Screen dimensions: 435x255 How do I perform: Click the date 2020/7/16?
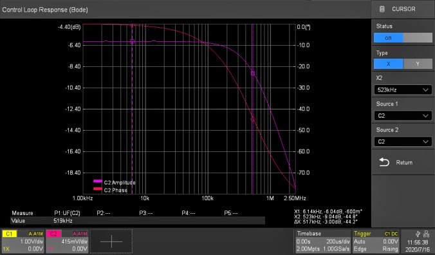[x=418, y=249]
